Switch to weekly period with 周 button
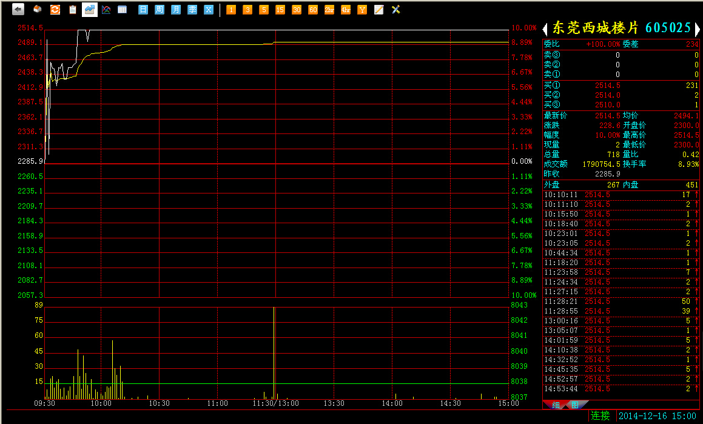The height and width of the screenshot is (424, 703). [x=159, y=10]
